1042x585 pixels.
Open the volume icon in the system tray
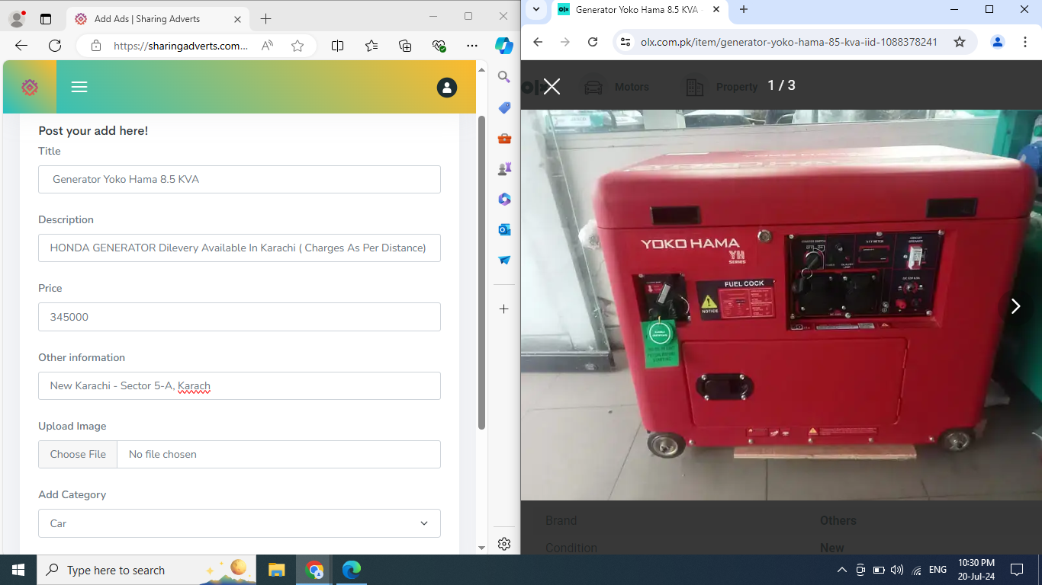tap(897, 570)
